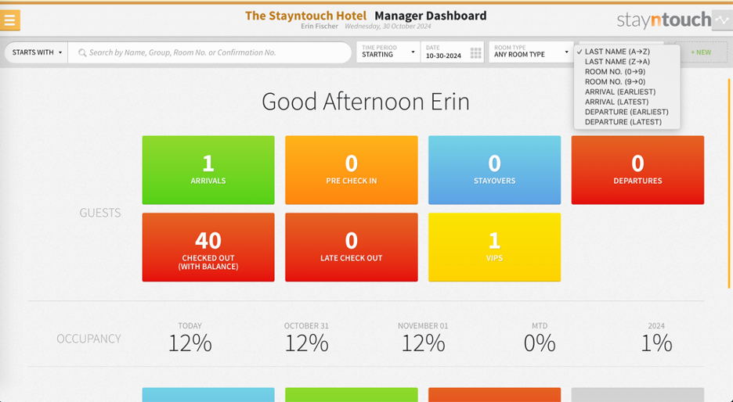This screenshot has height=402, width=733.
Task: Open the Arrivals tile
Action: tap(208, 170)
